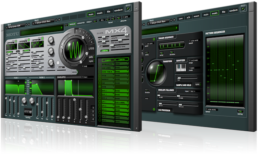Click the Trigger Sequencer step display
The image size is (258, 160).
click(x=172, y=45)
